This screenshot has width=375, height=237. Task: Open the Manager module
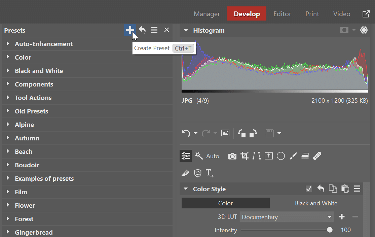coord(207,14)
